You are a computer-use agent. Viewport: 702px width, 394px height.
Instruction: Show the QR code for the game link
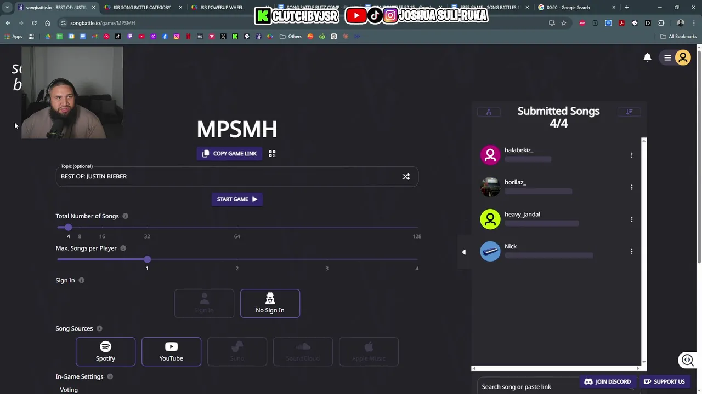pos(272,154)
